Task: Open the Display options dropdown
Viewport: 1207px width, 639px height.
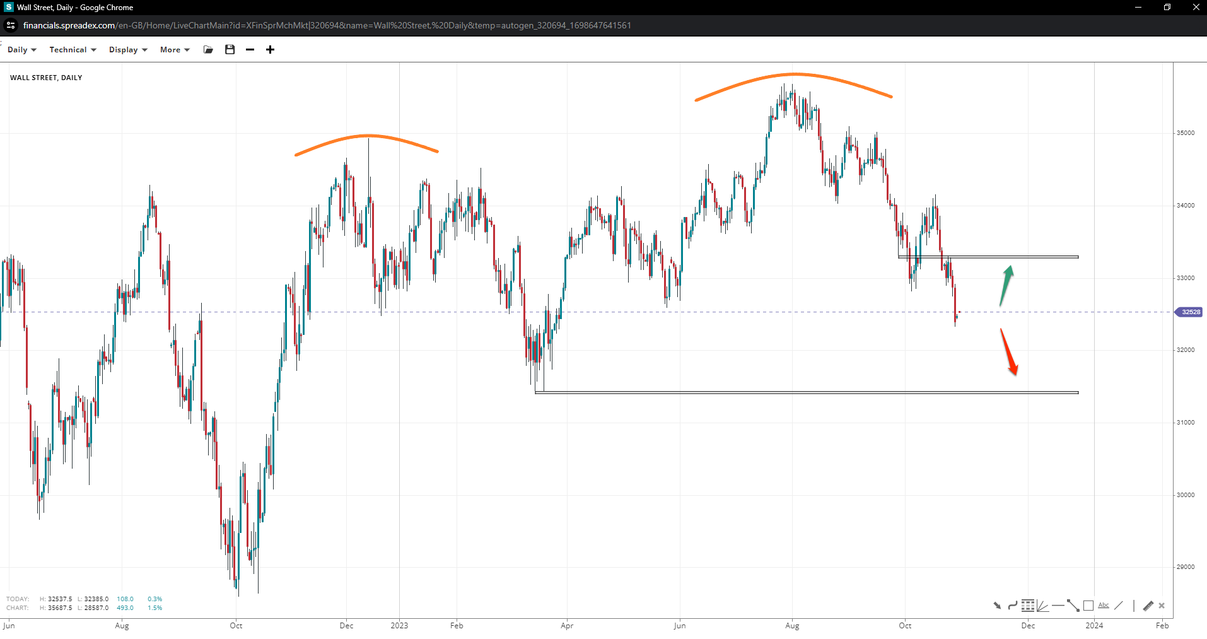Action: click(x=127, y=50)
